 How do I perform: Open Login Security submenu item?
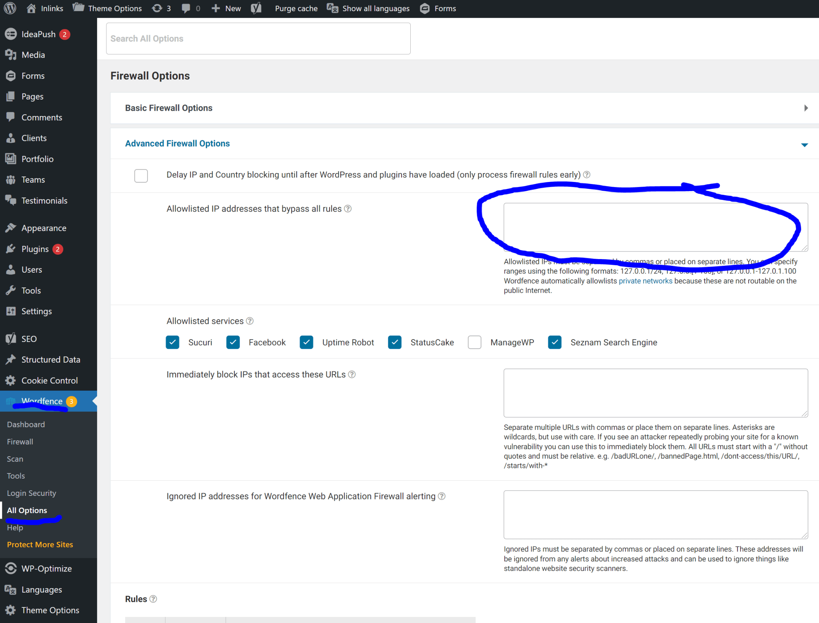(32, 493)
